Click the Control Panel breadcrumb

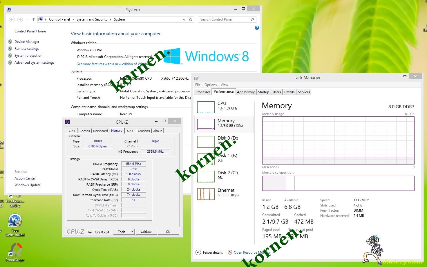tap(59, 19)
